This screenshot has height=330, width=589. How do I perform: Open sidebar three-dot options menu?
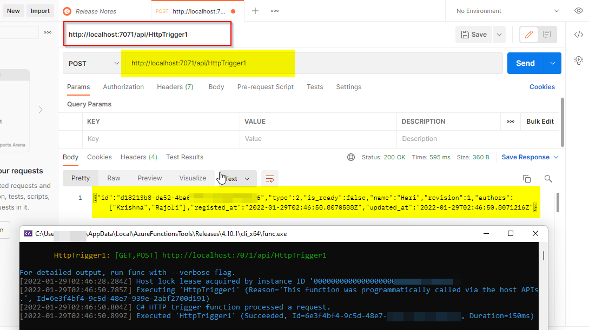click(x=48, y=32)
